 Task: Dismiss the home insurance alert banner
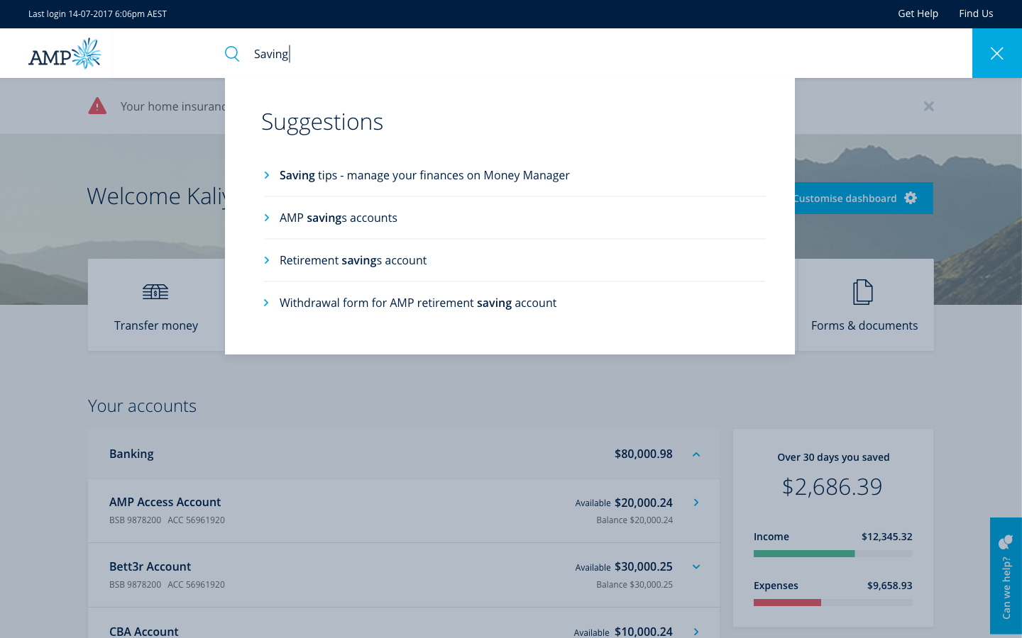[x=928, y=106]
